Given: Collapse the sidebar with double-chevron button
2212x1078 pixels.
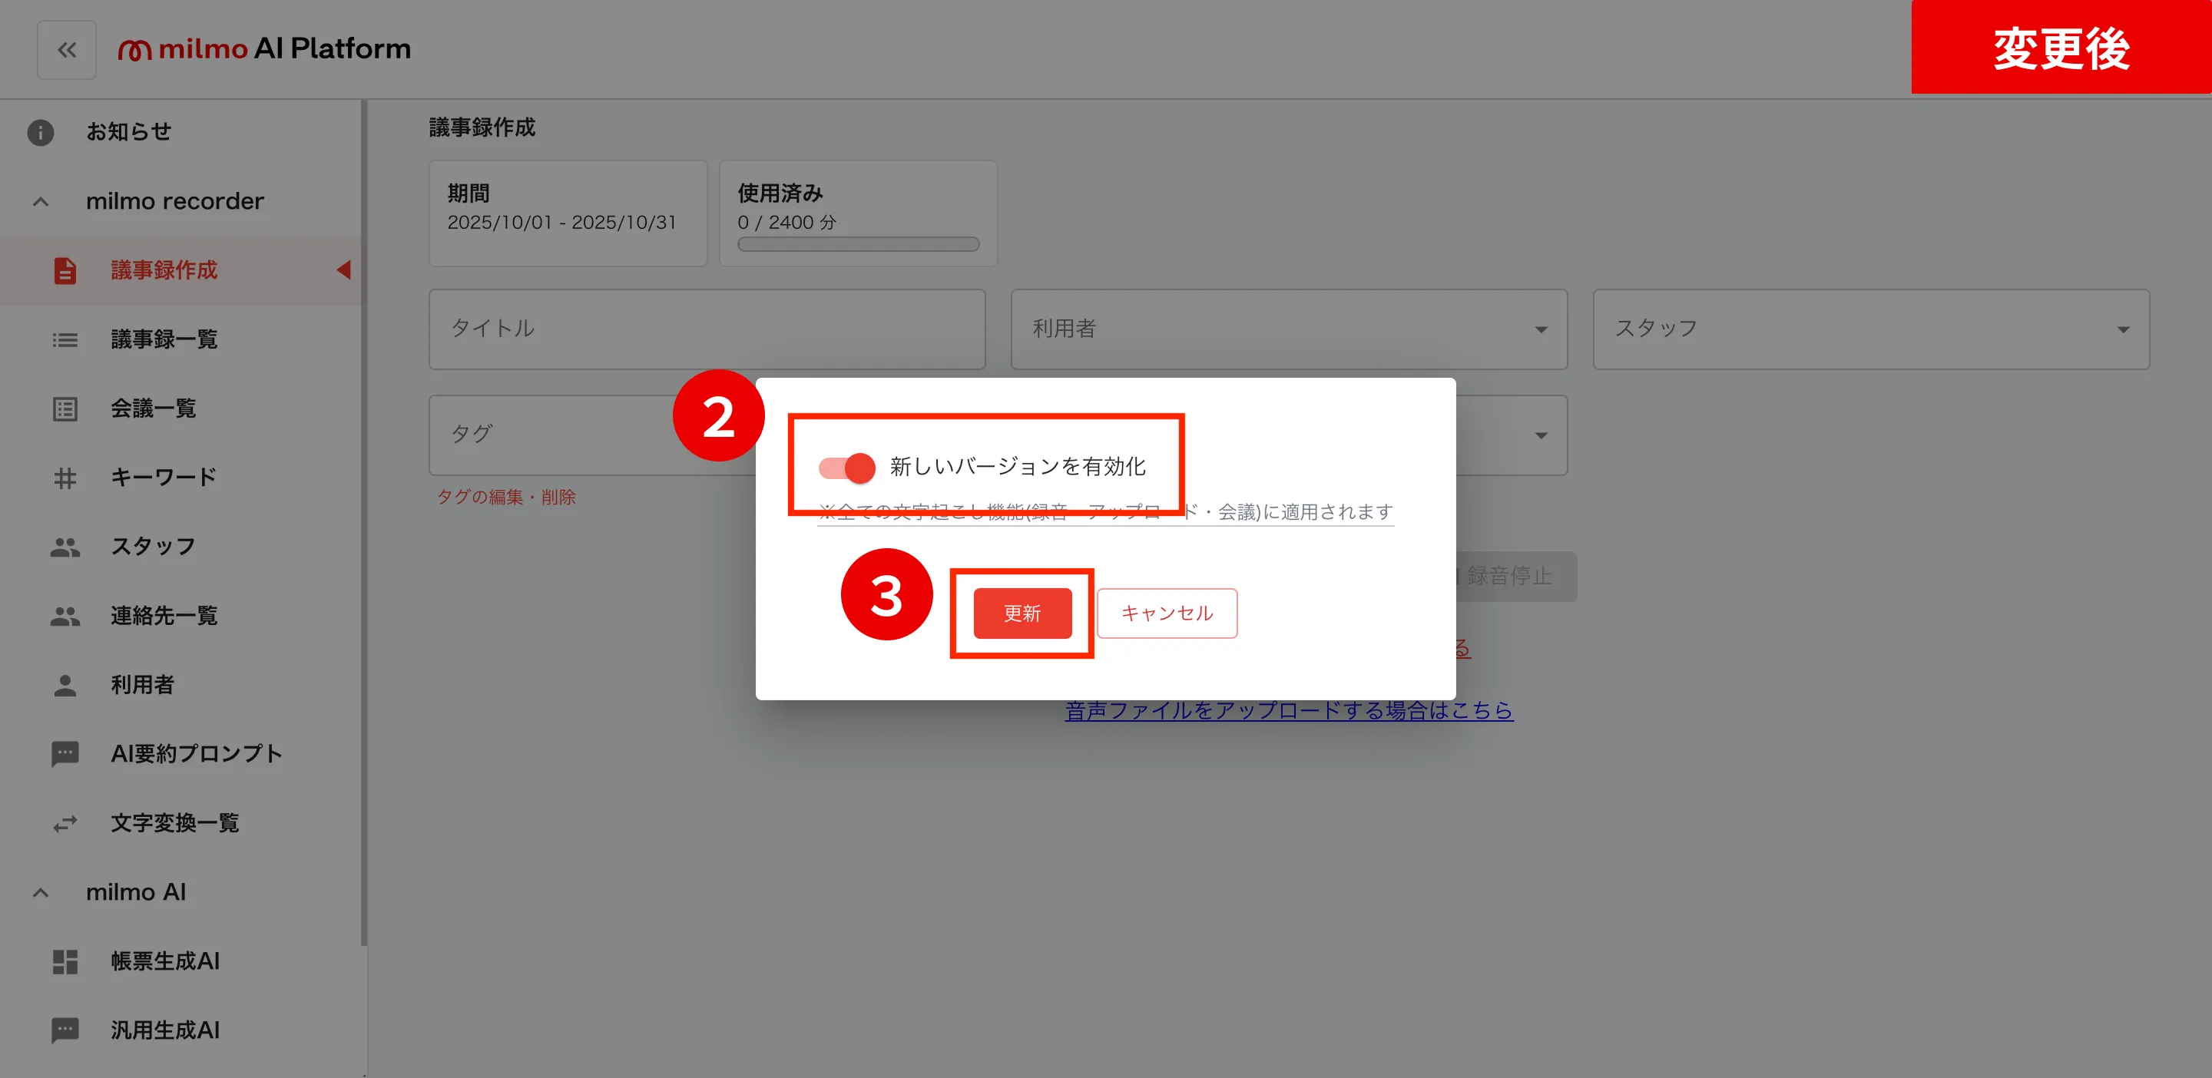Looking at the screenshot, I should point(67,50).
